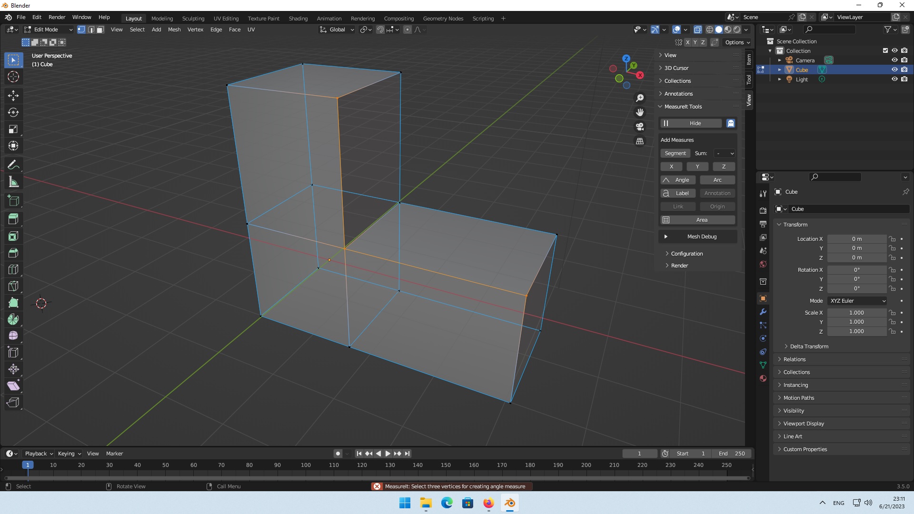This screenshot has height=514, width=914.
Task: Click the Location X value field
Action: tap(856, 239)
